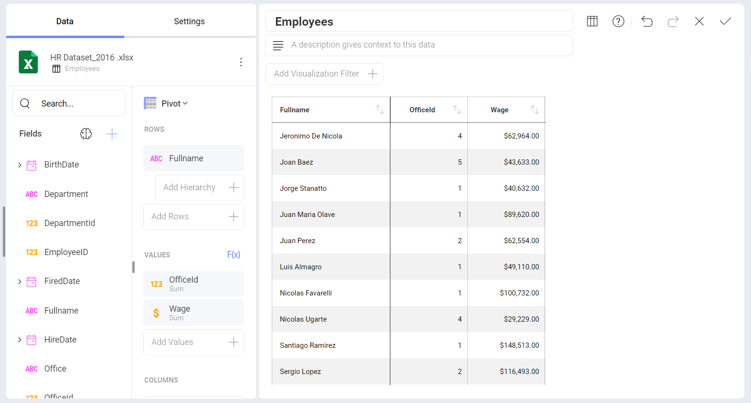Click the HR Dataset_2016 .xlsx file name
Screen dimensions: 751x403
92,58
